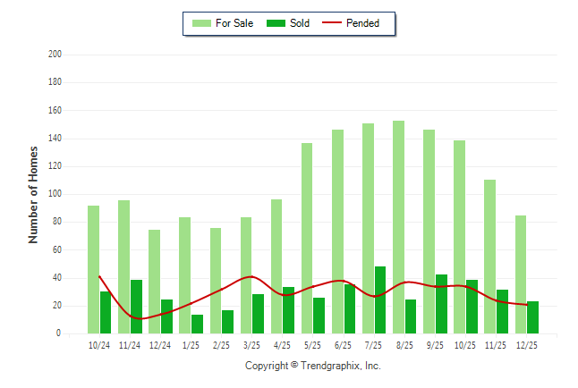Click the 200 value on the y-axis
Image resolution: width=578 pixels, height=388 pixels.
tap(55, 55)
